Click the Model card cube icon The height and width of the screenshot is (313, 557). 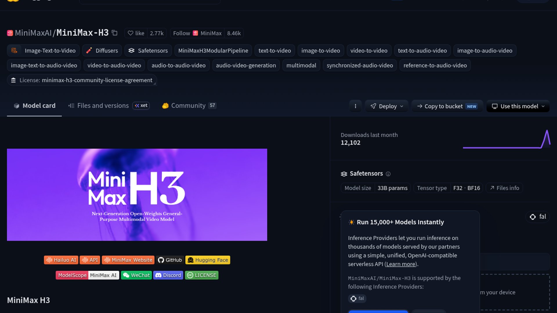[17, 106]
